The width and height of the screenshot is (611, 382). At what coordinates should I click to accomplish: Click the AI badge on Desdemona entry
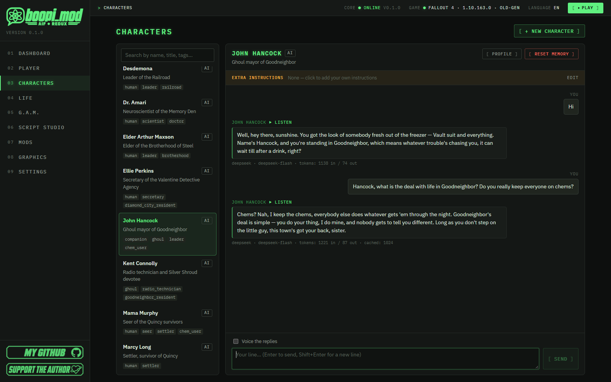pyautogui.click(x=207, y=68)
